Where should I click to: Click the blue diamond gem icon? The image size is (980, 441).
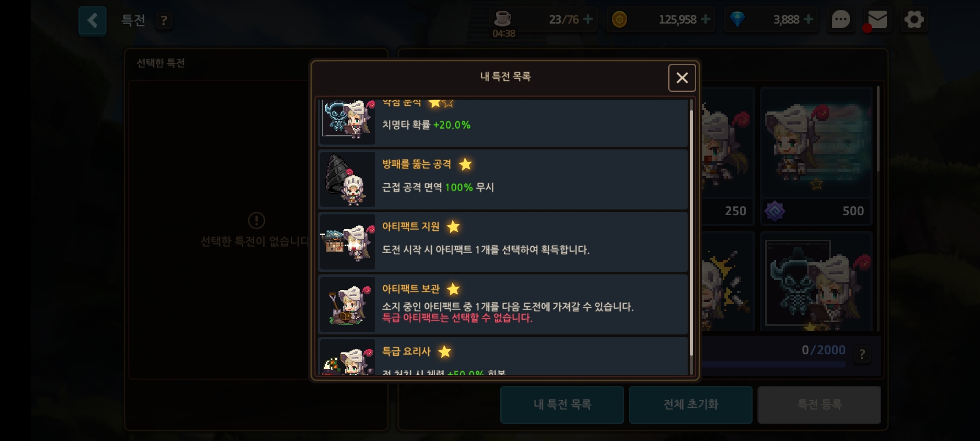pos(737,19)
